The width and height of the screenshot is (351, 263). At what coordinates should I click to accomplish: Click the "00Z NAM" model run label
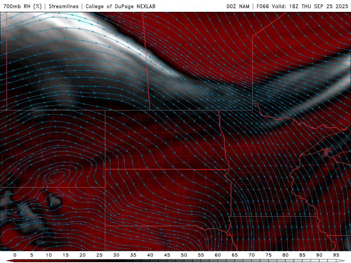point(238,6)
